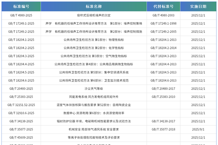Click the 代替标准号 column header

coord(163,7)
